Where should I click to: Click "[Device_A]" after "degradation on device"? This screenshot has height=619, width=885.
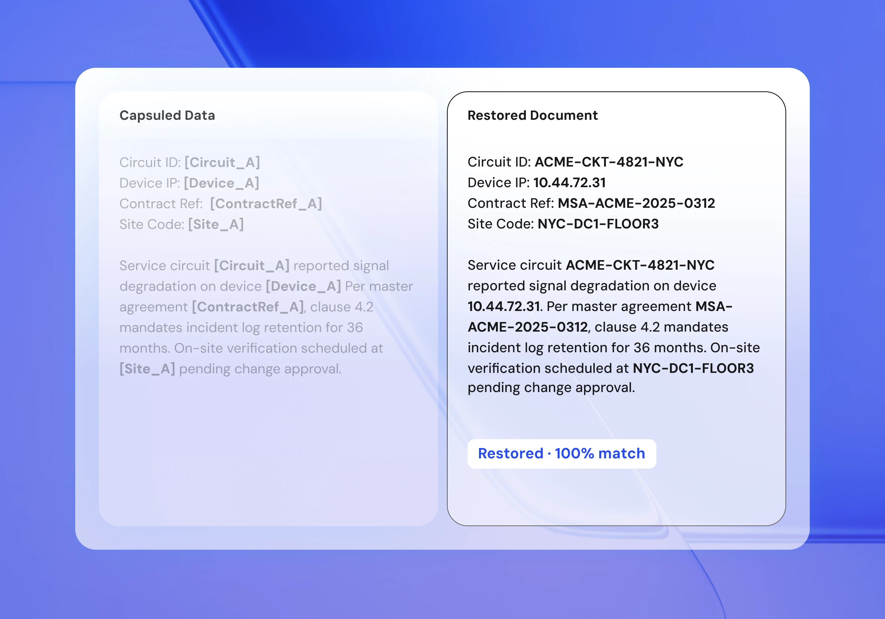point(303,287)
